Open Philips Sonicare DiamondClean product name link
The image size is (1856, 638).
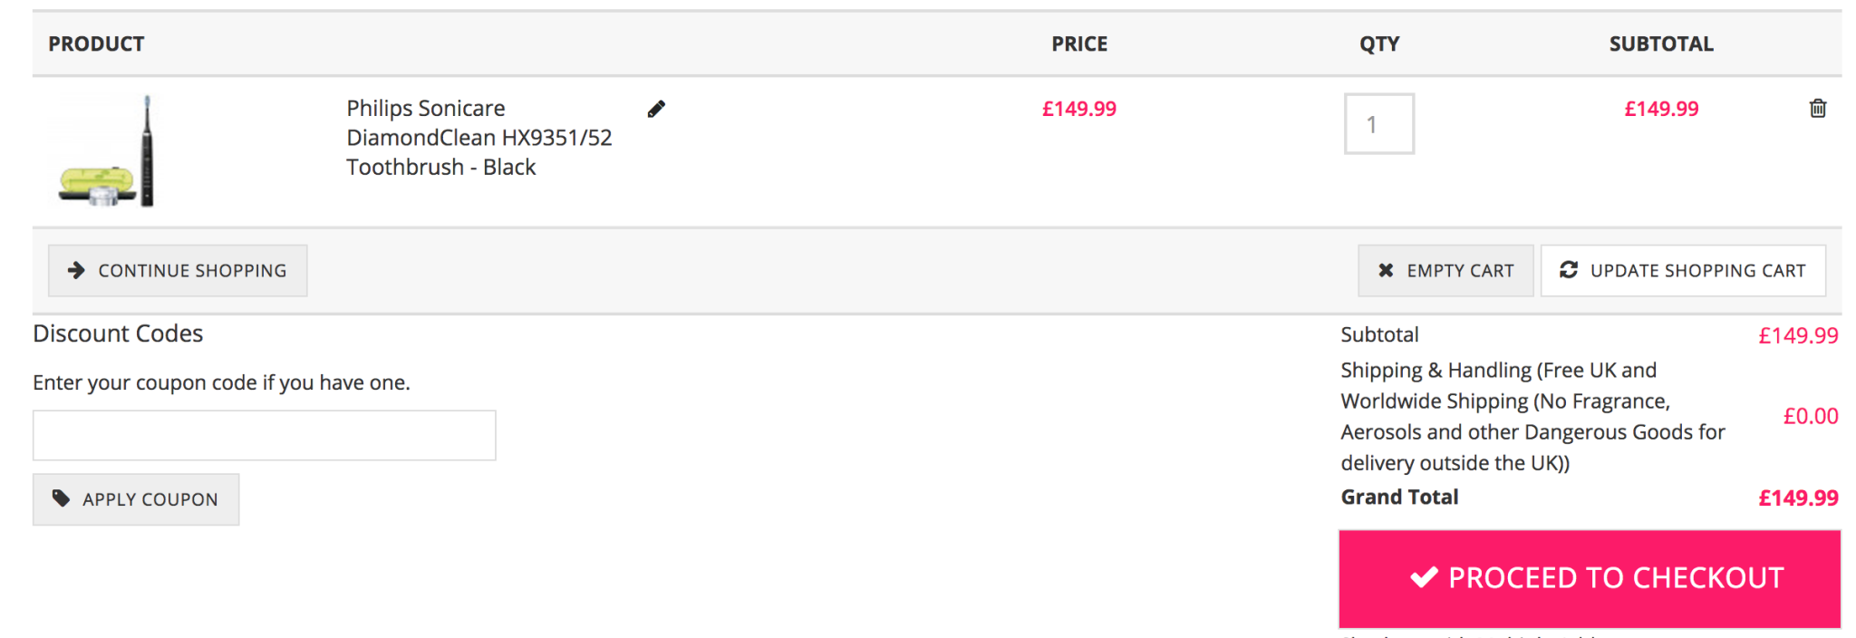pos(478,138)
